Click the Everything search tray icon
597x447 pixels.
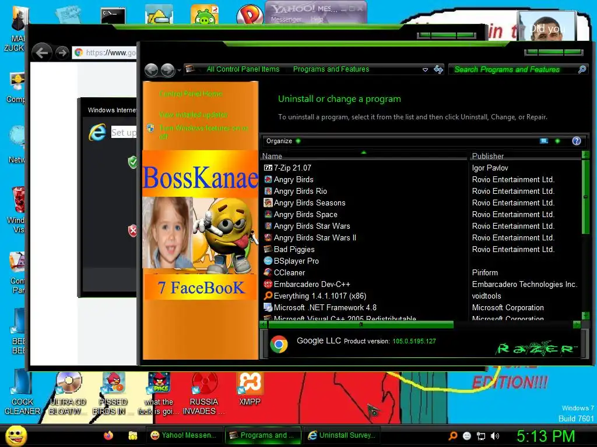tap(453, 435)
